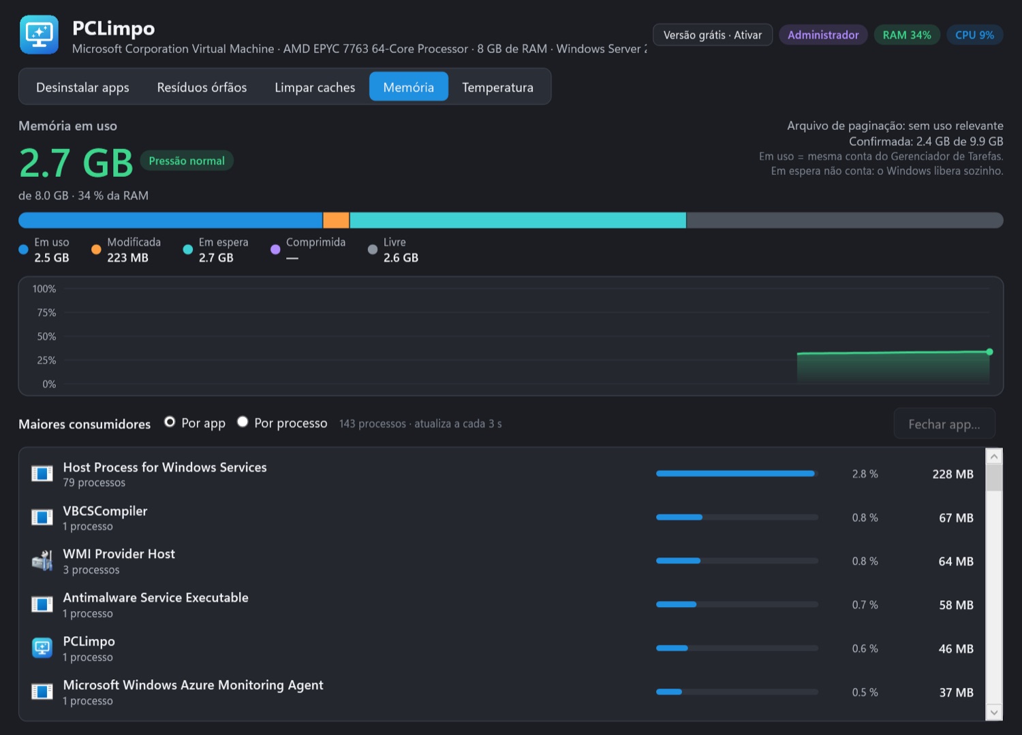Select the Memória tab
The image size is (1022, 735).
coord(409,87)
